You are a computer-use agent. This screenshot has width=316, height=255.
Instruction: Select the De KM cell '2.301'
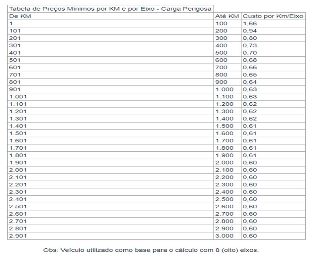point(110,192)
